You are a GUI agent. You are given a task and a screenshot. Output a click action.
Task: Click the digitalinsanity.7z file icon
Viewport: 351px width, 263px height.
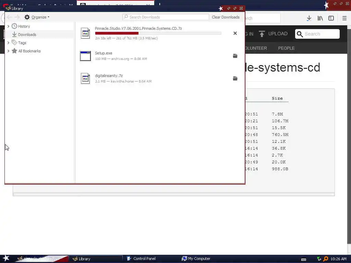click(85, 78)
